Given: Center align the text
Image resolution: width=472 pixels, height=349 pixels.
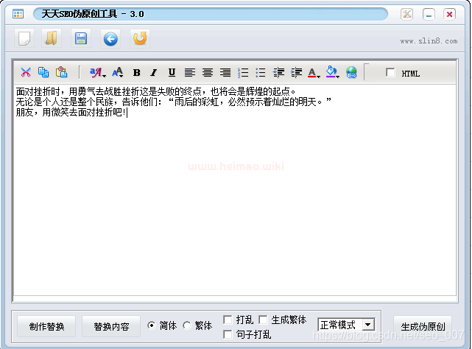Looking at the screenshot, I should click(208, 72).
